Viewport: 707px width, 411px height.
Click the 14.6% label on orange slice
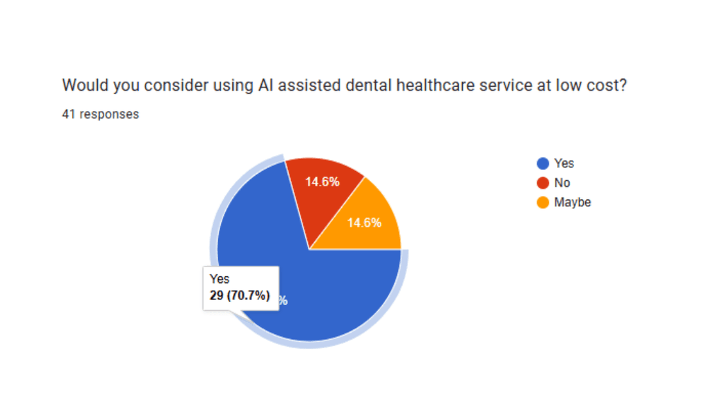point(364,223)
